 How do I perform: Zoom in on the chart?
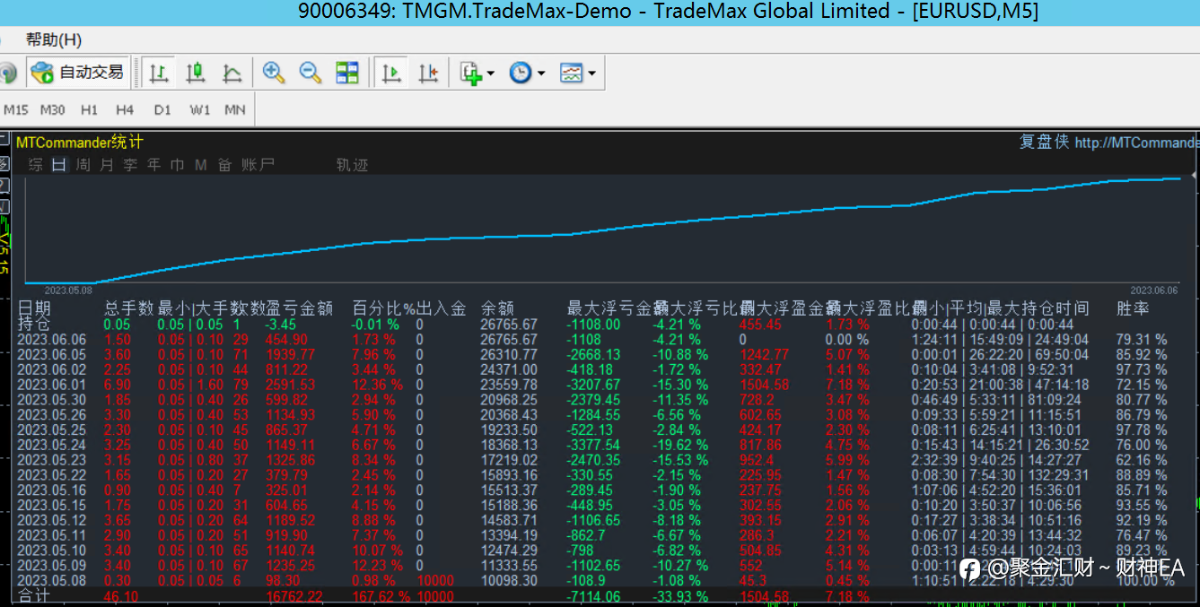(274, 73)
